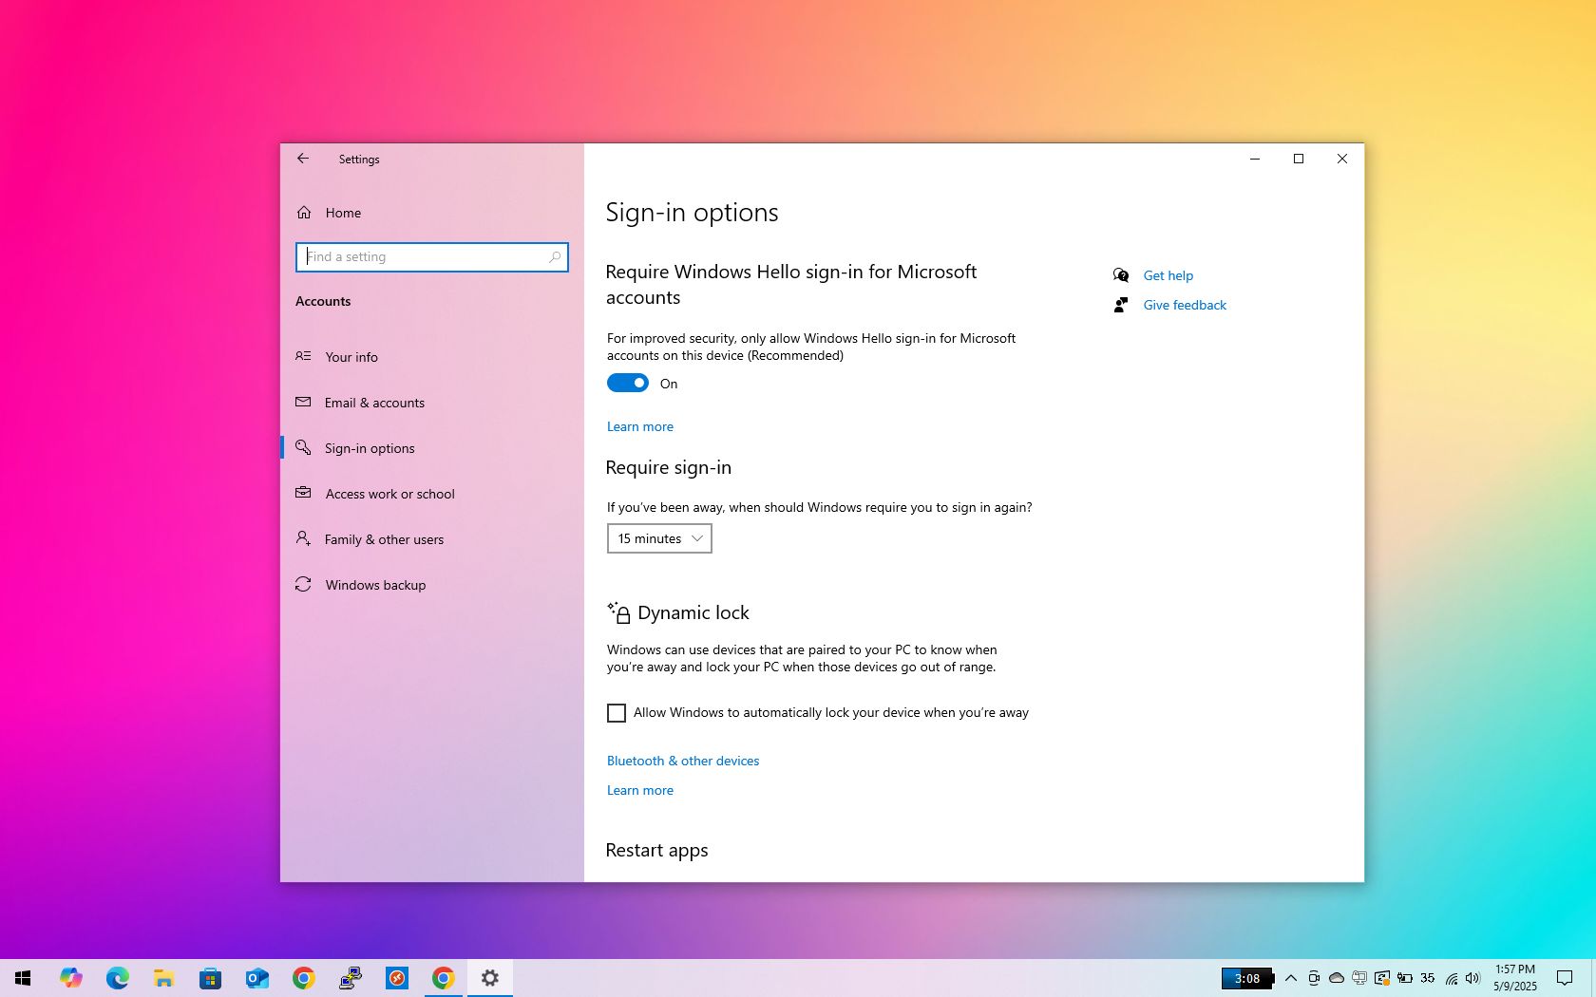The image size is (1596, 997).
Task: Enable Allow Windows to automatically lock your device
Action: pos(616,713)
